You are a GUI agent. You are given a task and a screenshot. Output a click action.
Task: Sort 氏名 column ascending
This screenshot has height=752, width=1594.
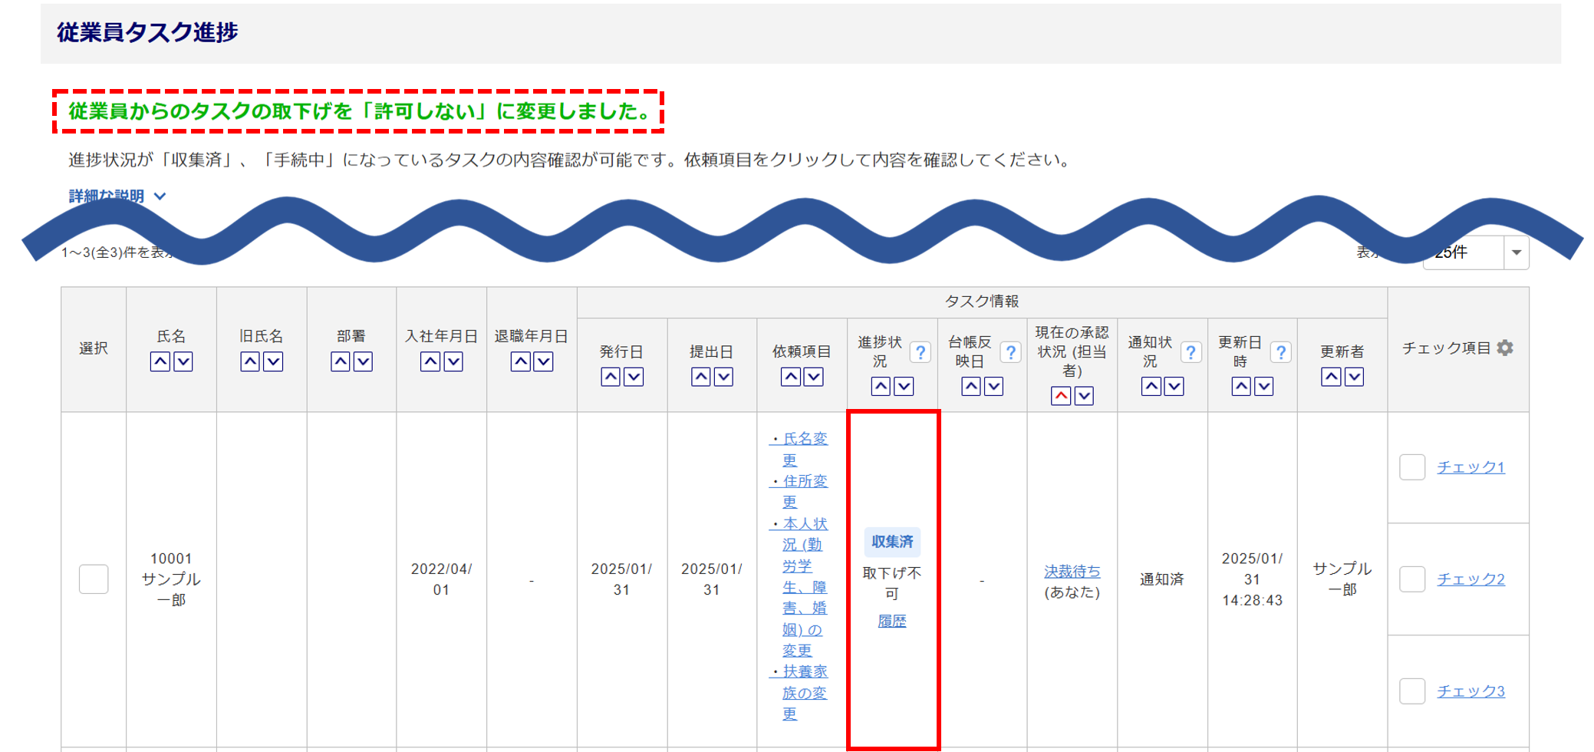click(160, 361)
